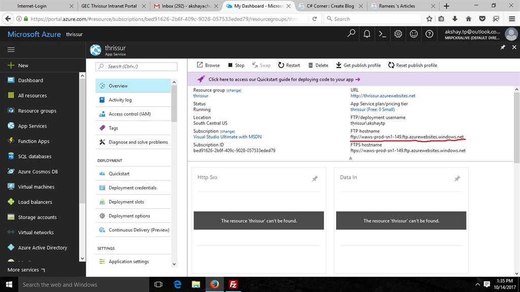Open the notifications bell

[x=367, y=34]
